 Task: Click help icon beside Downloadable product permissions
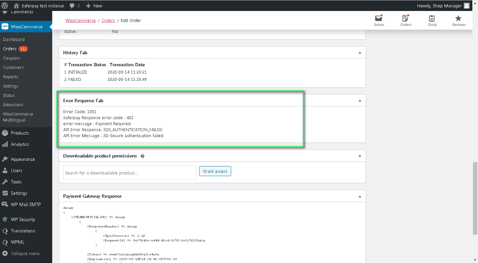pos(142,156)
